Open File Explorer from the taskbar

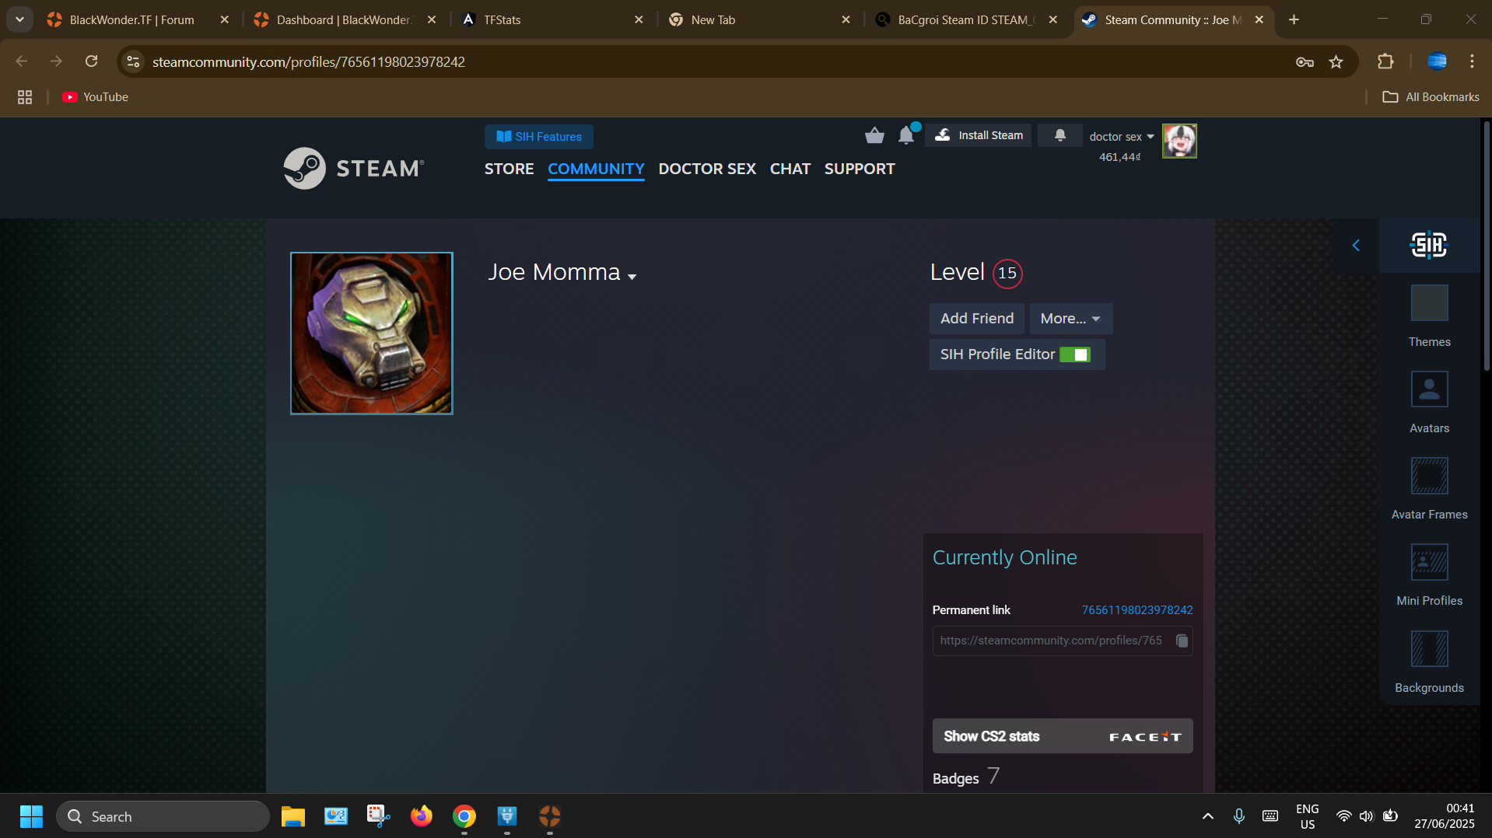pyautogui.click(x=293, y=816)
